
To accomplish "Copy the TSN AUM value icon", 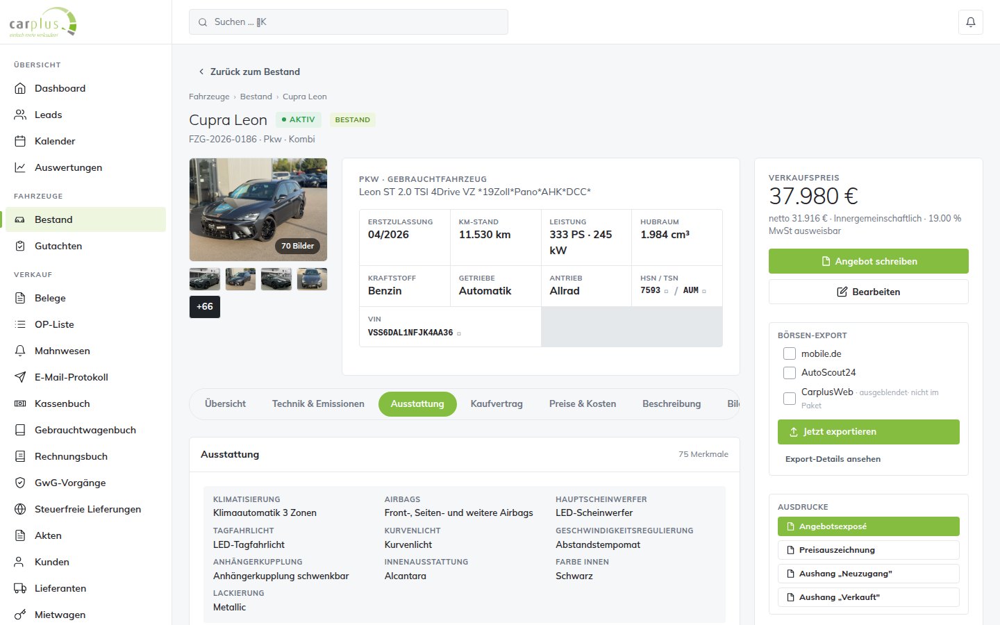I will click(704, 291).
